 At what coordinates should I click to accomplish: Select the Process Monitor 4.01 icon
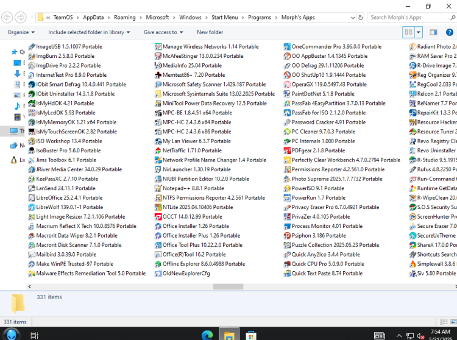point(287,226)
